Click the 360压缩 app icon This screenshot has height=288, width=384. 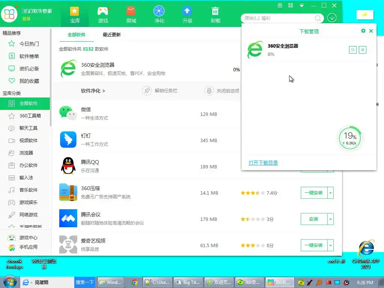tap(68, 192)
